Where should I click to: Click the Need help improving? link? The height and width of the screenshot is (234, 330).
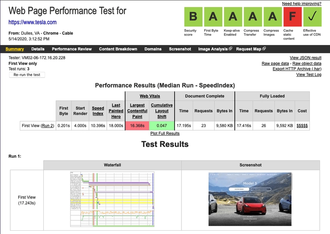pos(302,4)
